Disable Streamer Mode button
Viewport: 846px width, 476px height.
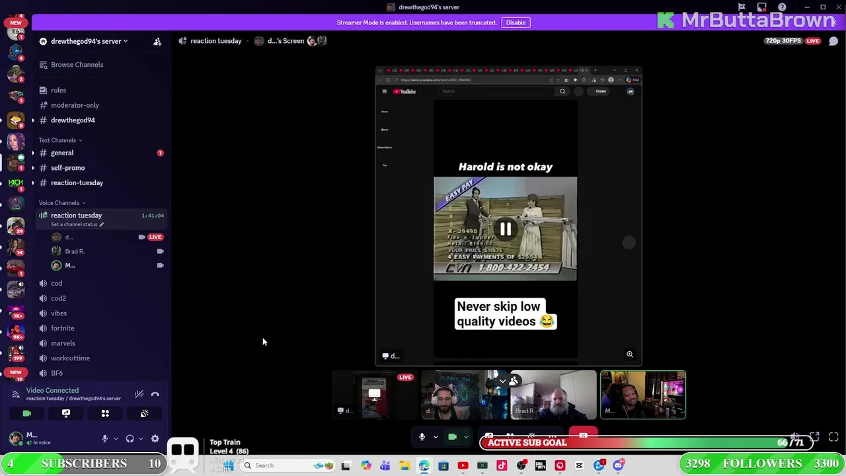(516, 22)
